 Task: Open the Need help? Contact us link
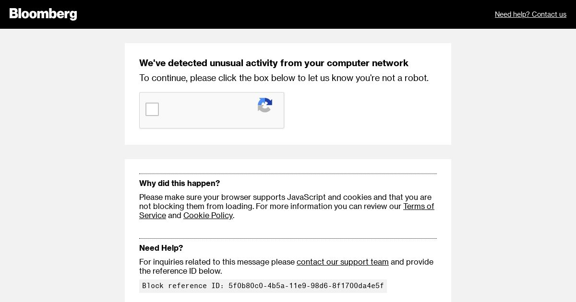coord(530,14)
